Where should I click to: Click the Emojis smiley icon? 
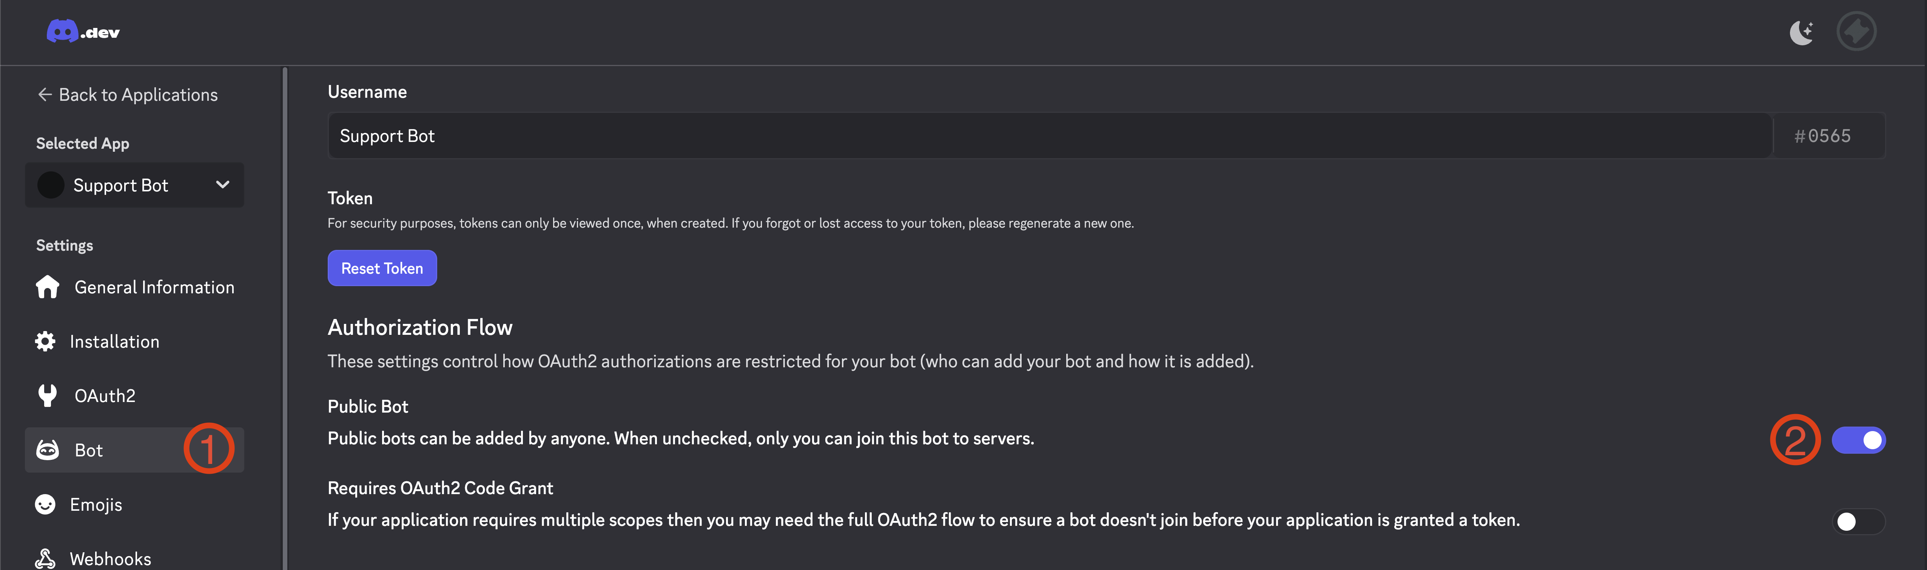[x=45, y=504]
